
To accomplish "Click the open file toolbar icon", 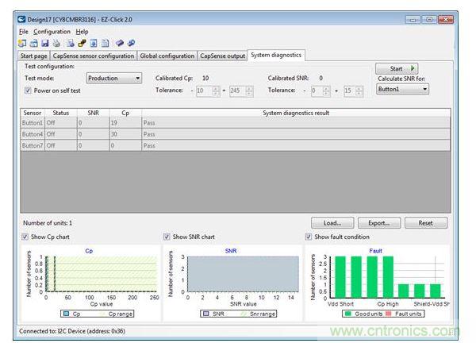I will [33, 43].
